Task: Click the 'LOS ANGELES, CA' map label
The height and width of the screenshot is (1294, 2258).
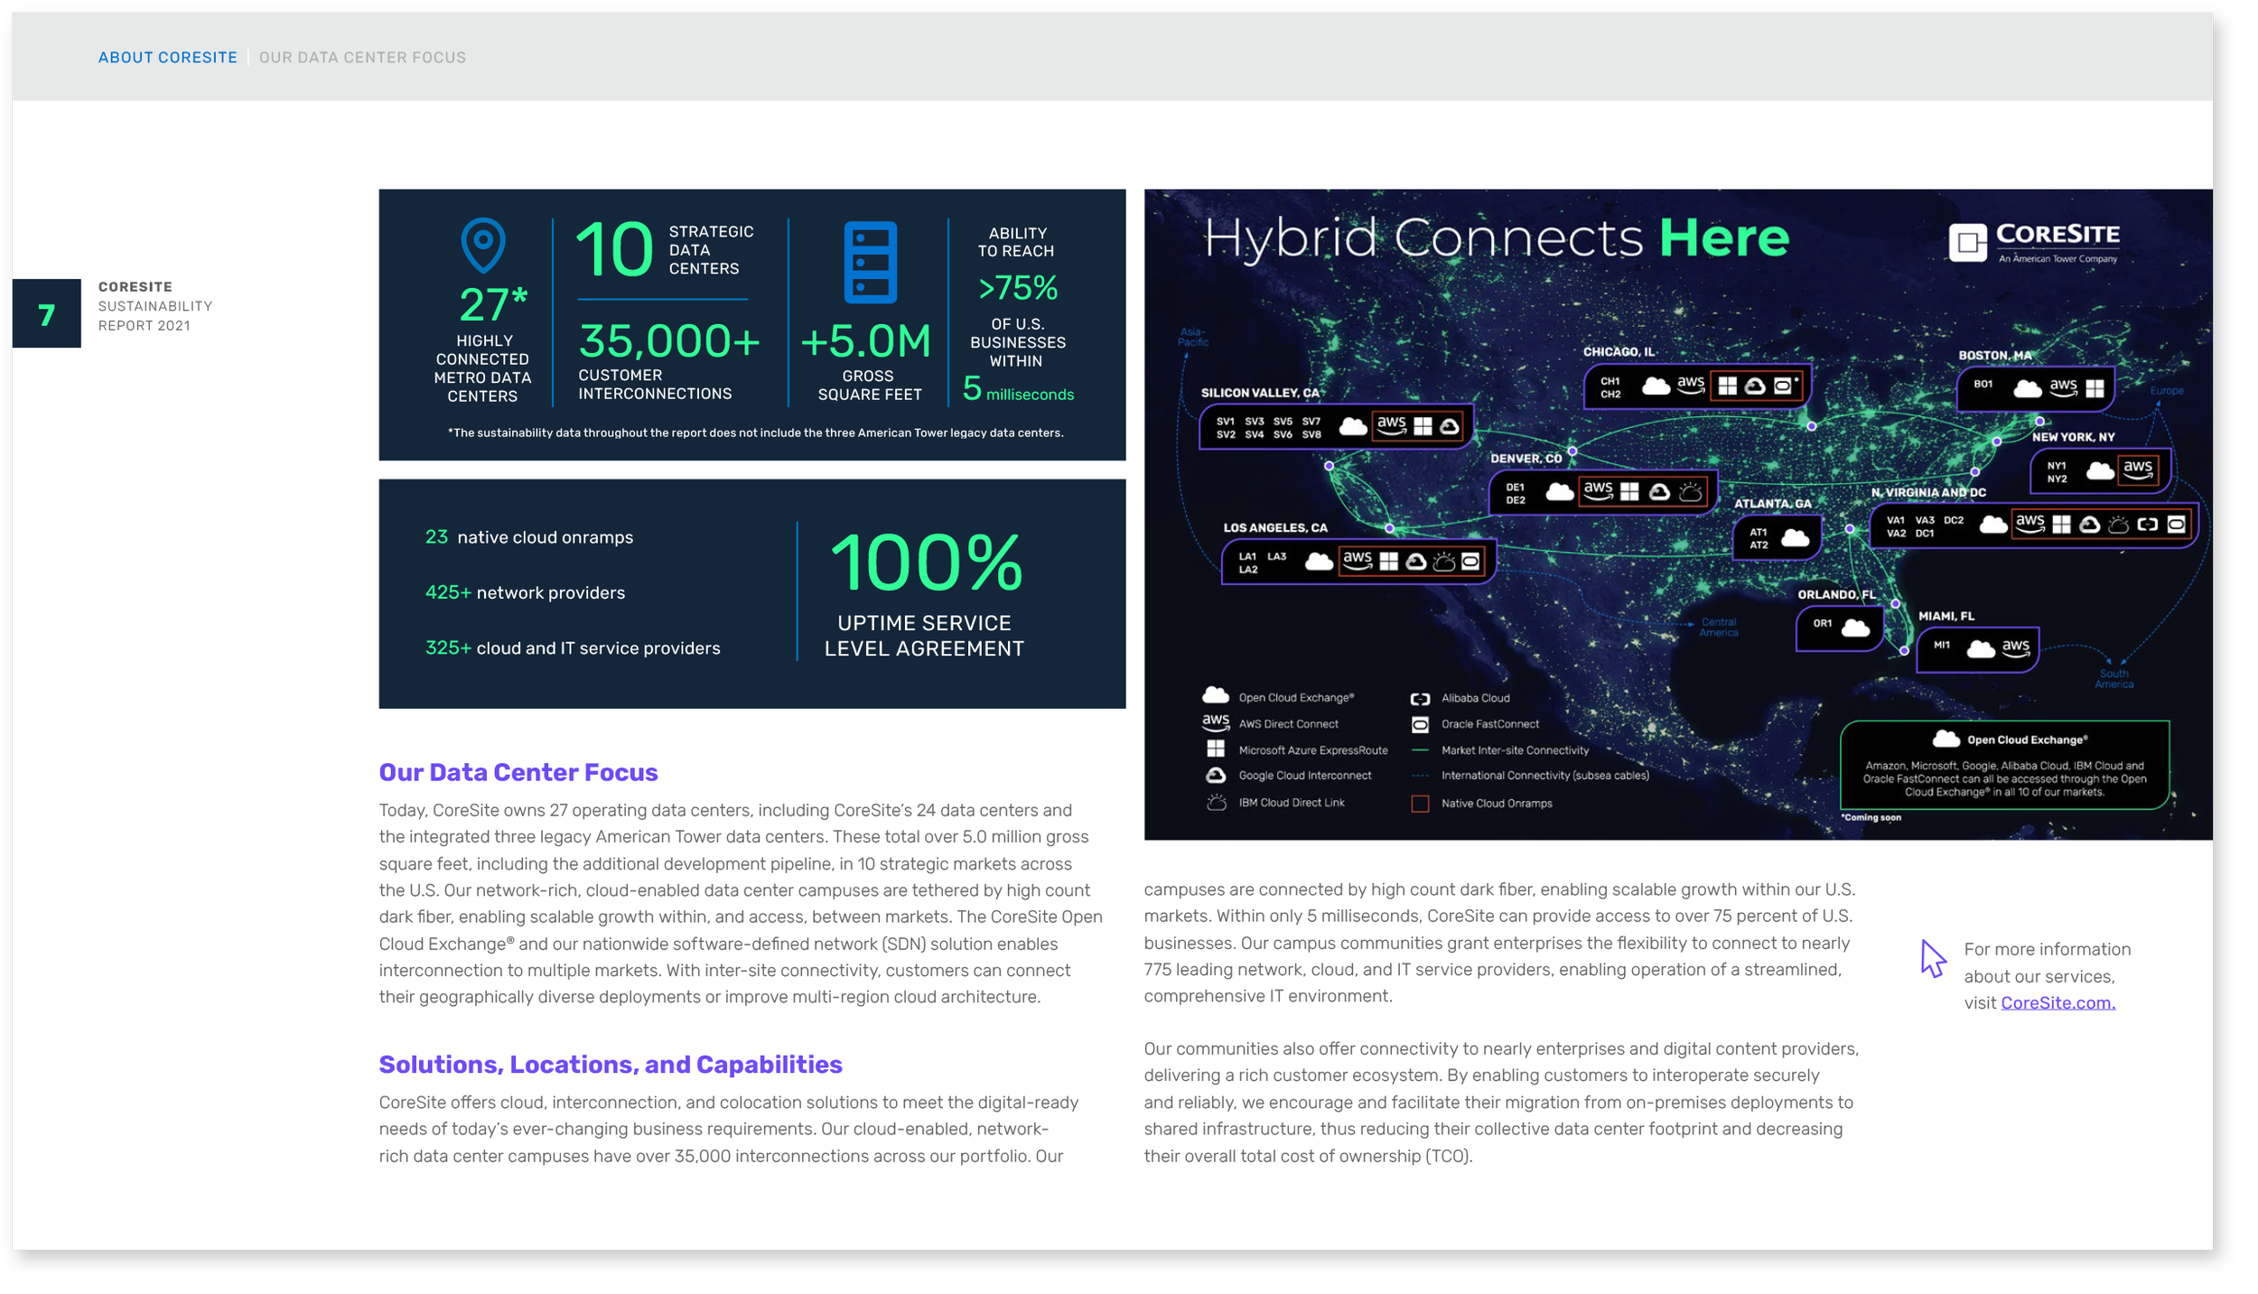Action: click(x=1275, y=527)
